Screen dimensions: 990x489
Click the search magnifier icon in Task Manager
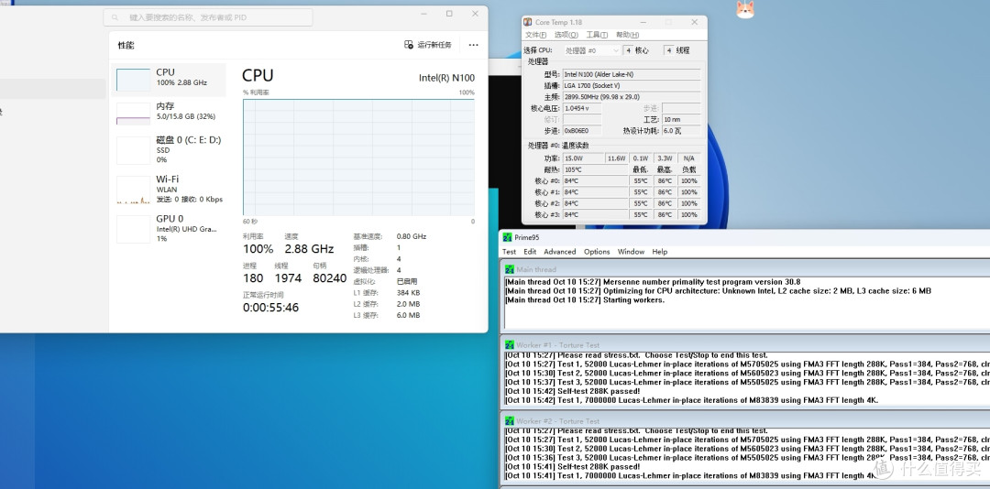[x=115, y=17]
